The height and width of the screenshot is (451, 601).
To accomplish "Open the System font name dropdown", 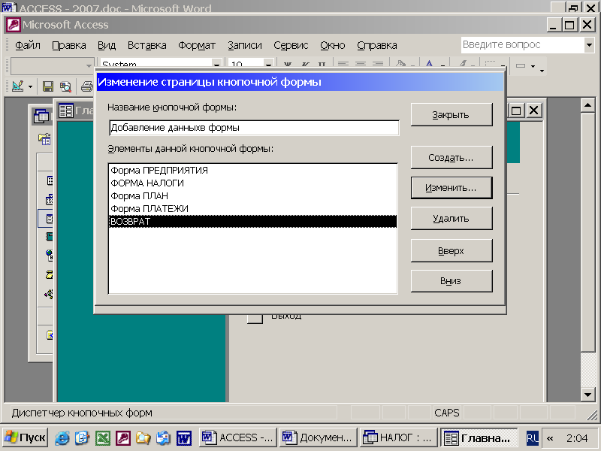I will [216, 65].
